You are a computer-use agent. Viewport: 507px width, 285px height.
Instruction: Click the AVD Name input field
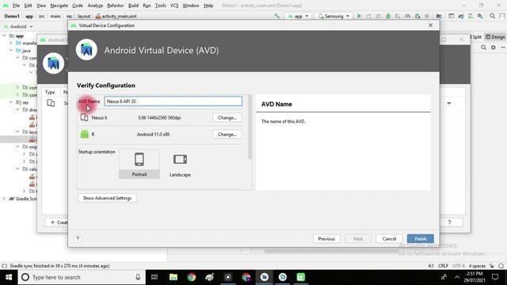tap(173, 101)
